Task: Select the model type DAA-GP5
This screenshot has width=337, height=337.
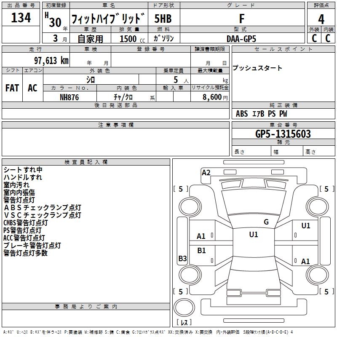Action: [241, 38]
